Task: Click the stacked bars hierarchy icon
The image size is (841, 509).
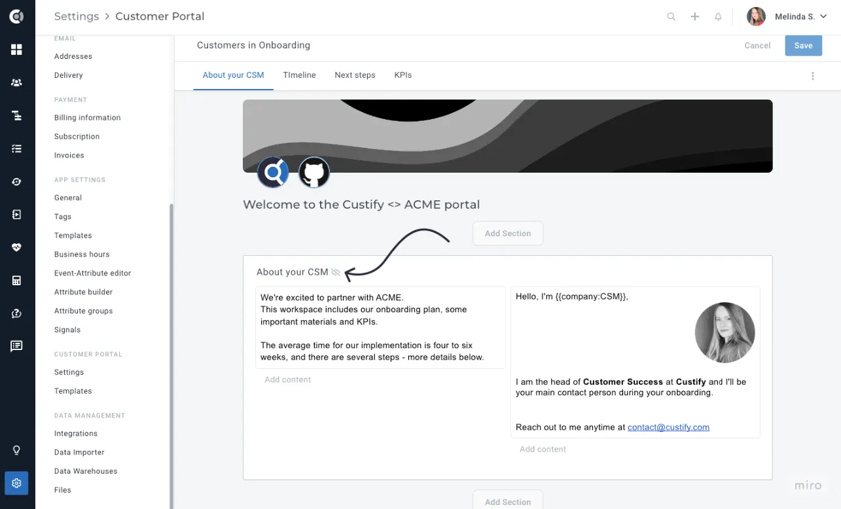Action: pyautogui.click(x=16, y=116)
